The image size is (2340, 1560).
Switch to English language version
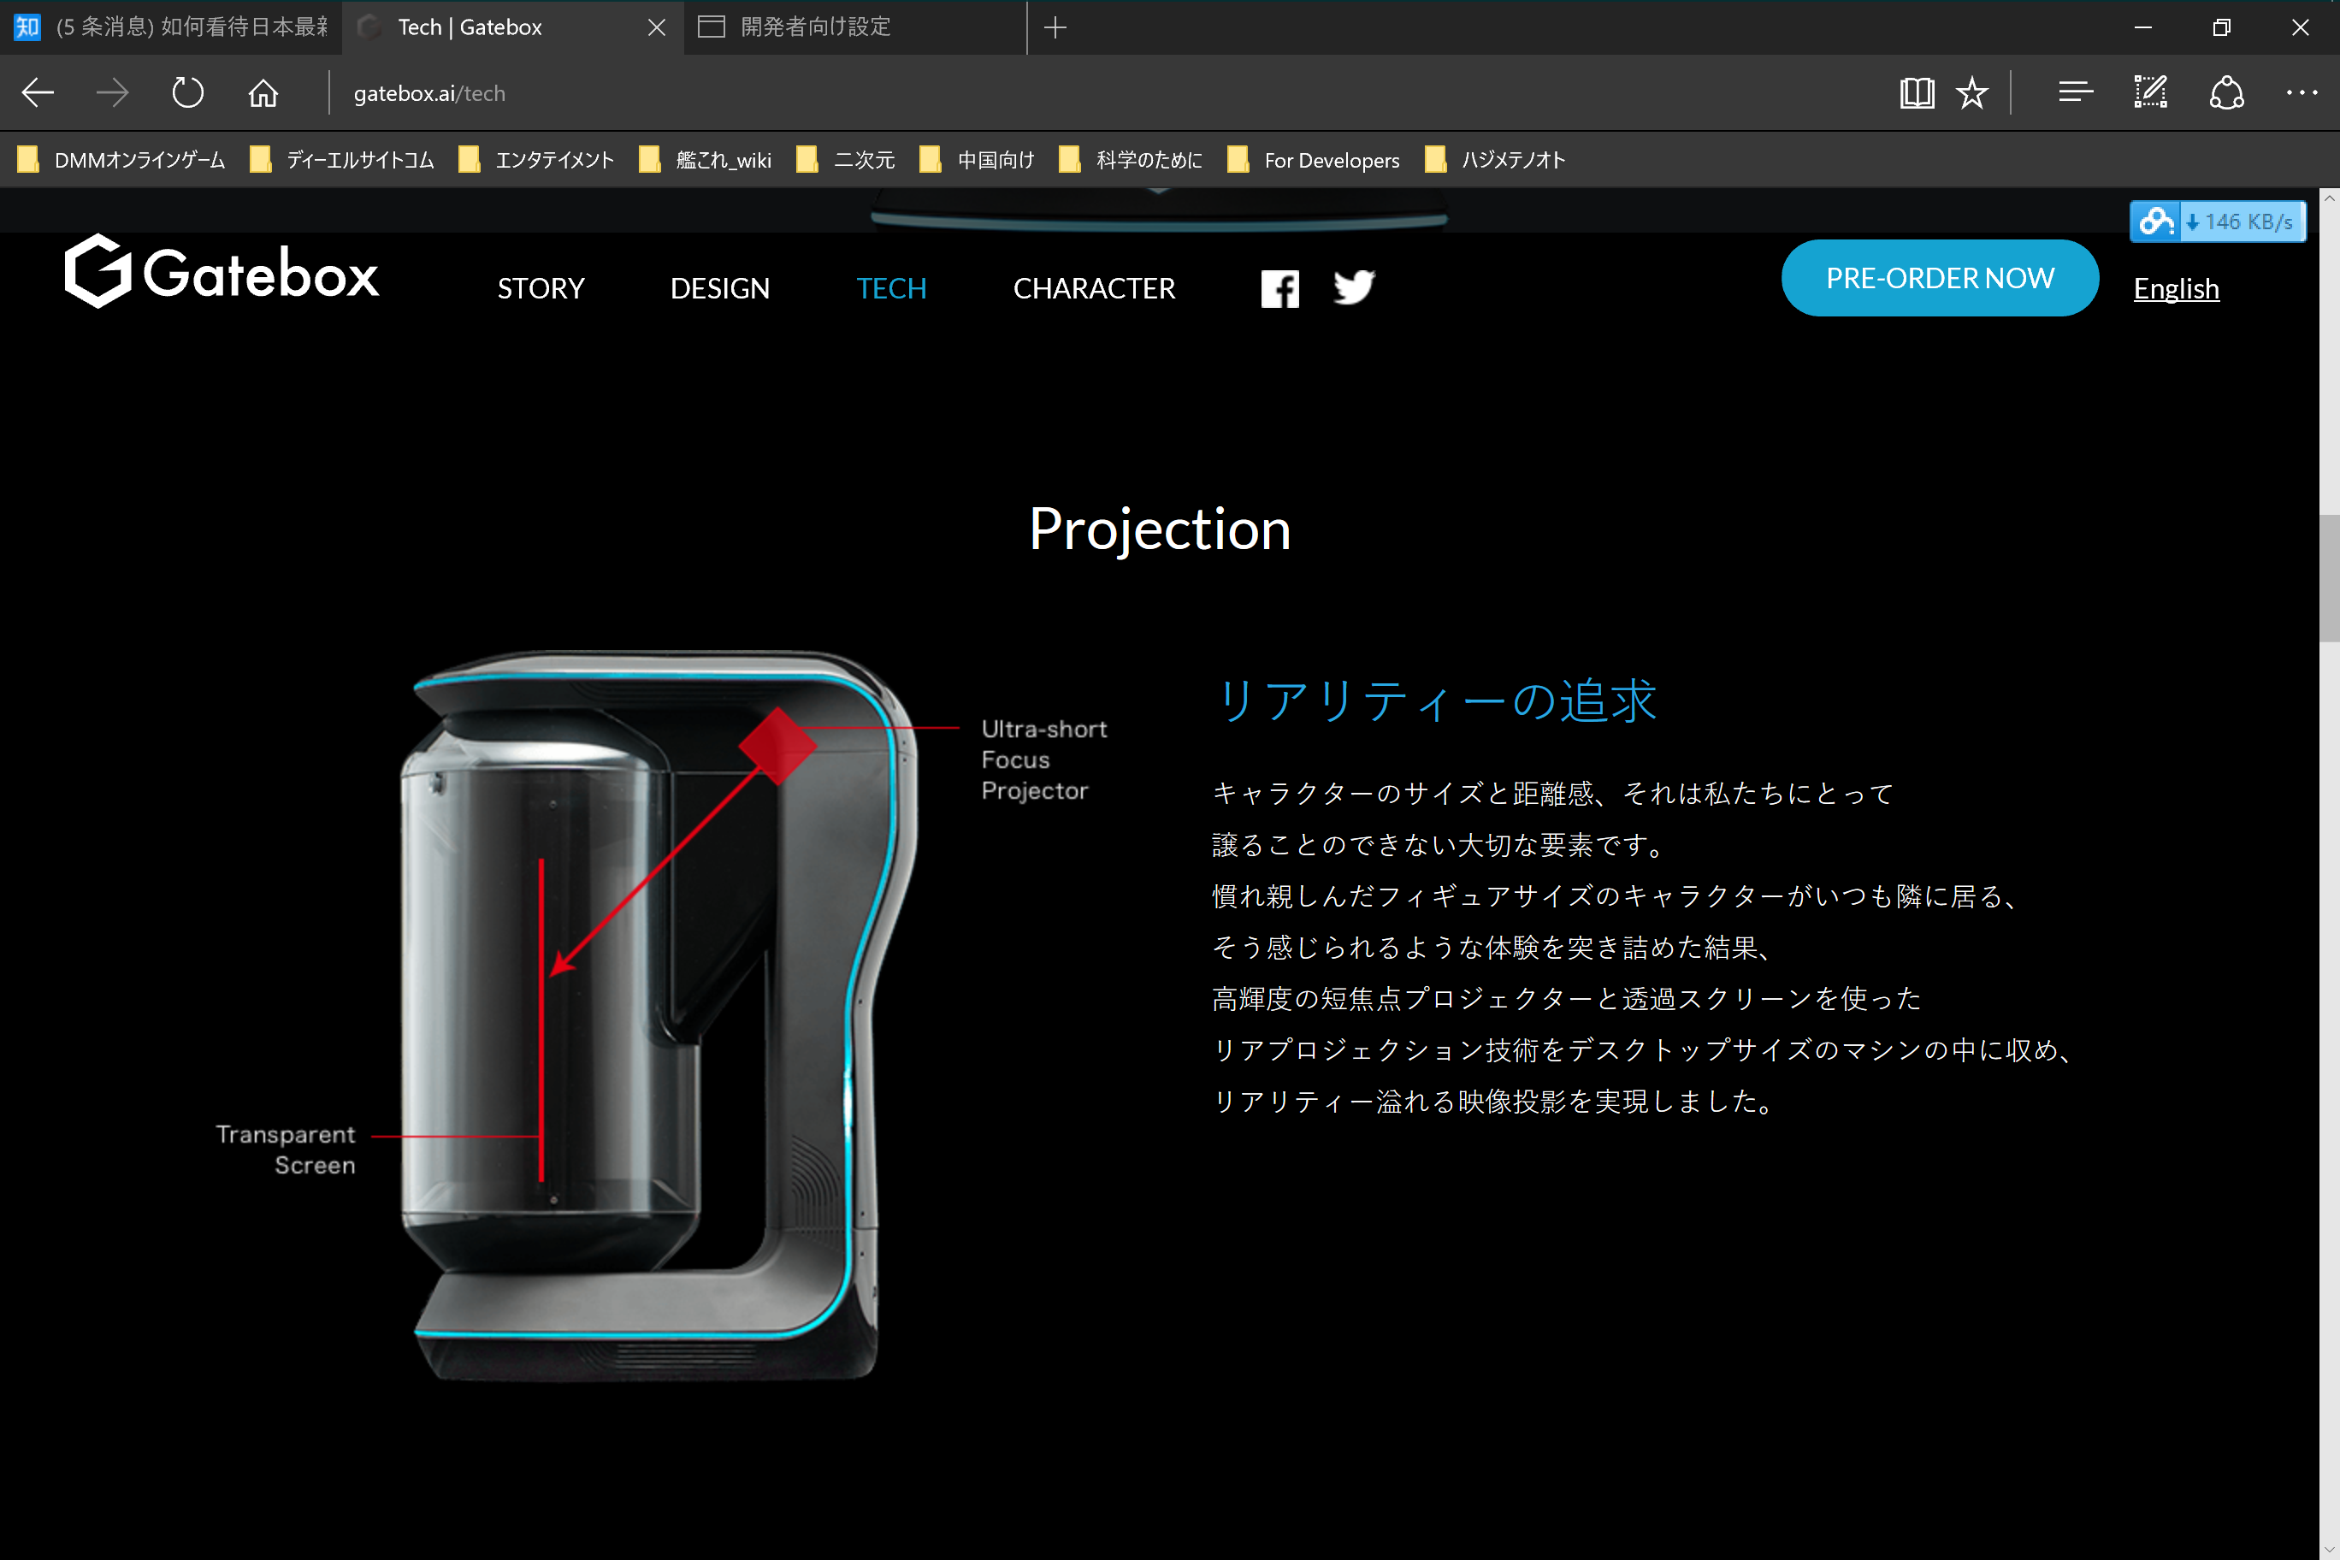pos(2177,287)
